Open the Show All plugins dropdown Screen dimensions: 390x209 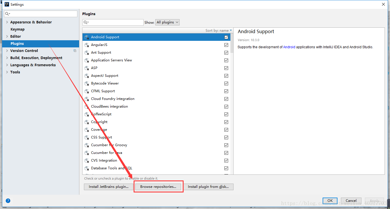click(x=167, y=22)
